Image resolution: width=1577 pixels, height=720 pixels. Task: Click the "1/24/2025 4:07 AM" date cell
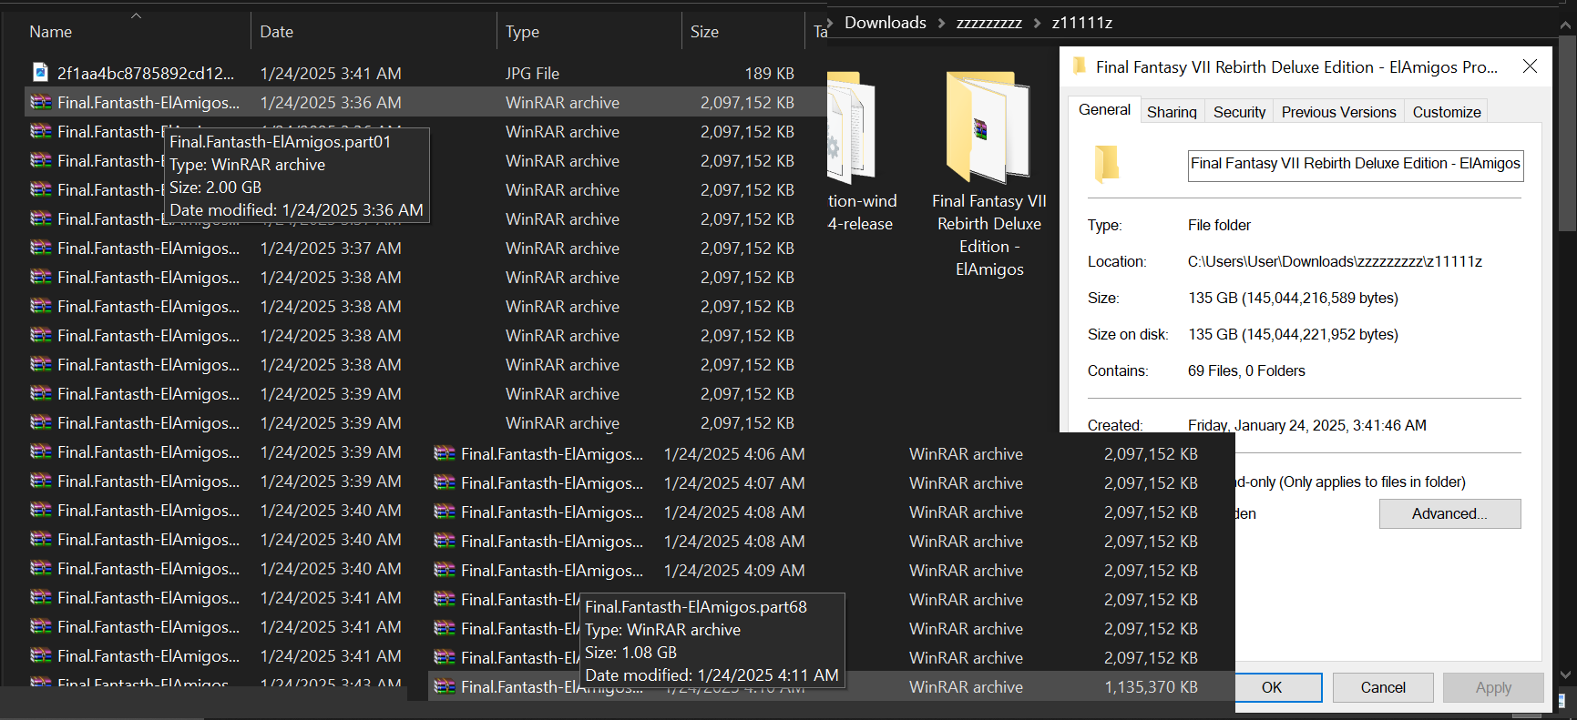coord(734,482)
